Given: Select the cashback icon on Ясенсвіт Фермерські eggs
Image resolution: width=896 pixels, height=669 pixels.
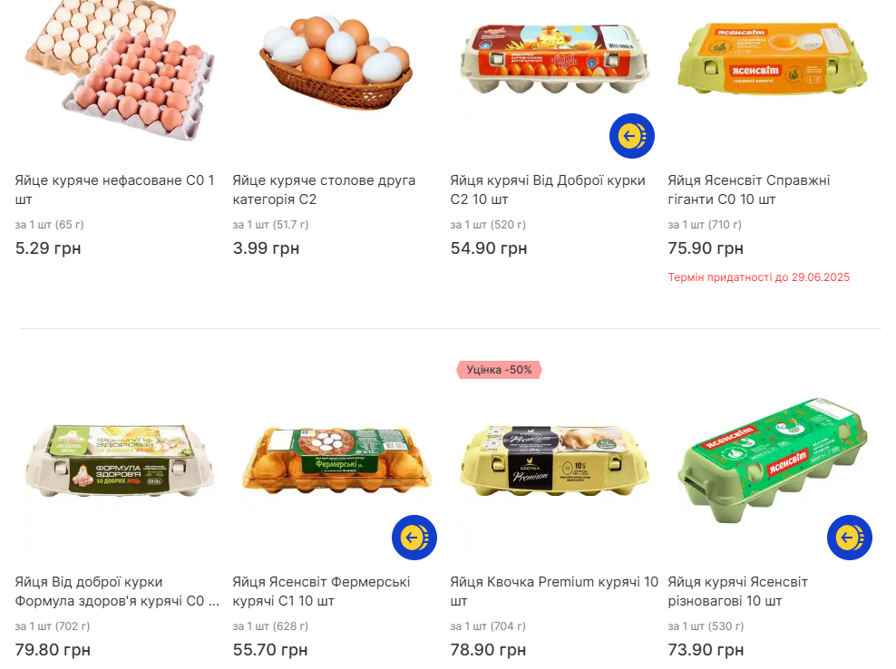Looking at the screenshot, I should pos(414,538).
